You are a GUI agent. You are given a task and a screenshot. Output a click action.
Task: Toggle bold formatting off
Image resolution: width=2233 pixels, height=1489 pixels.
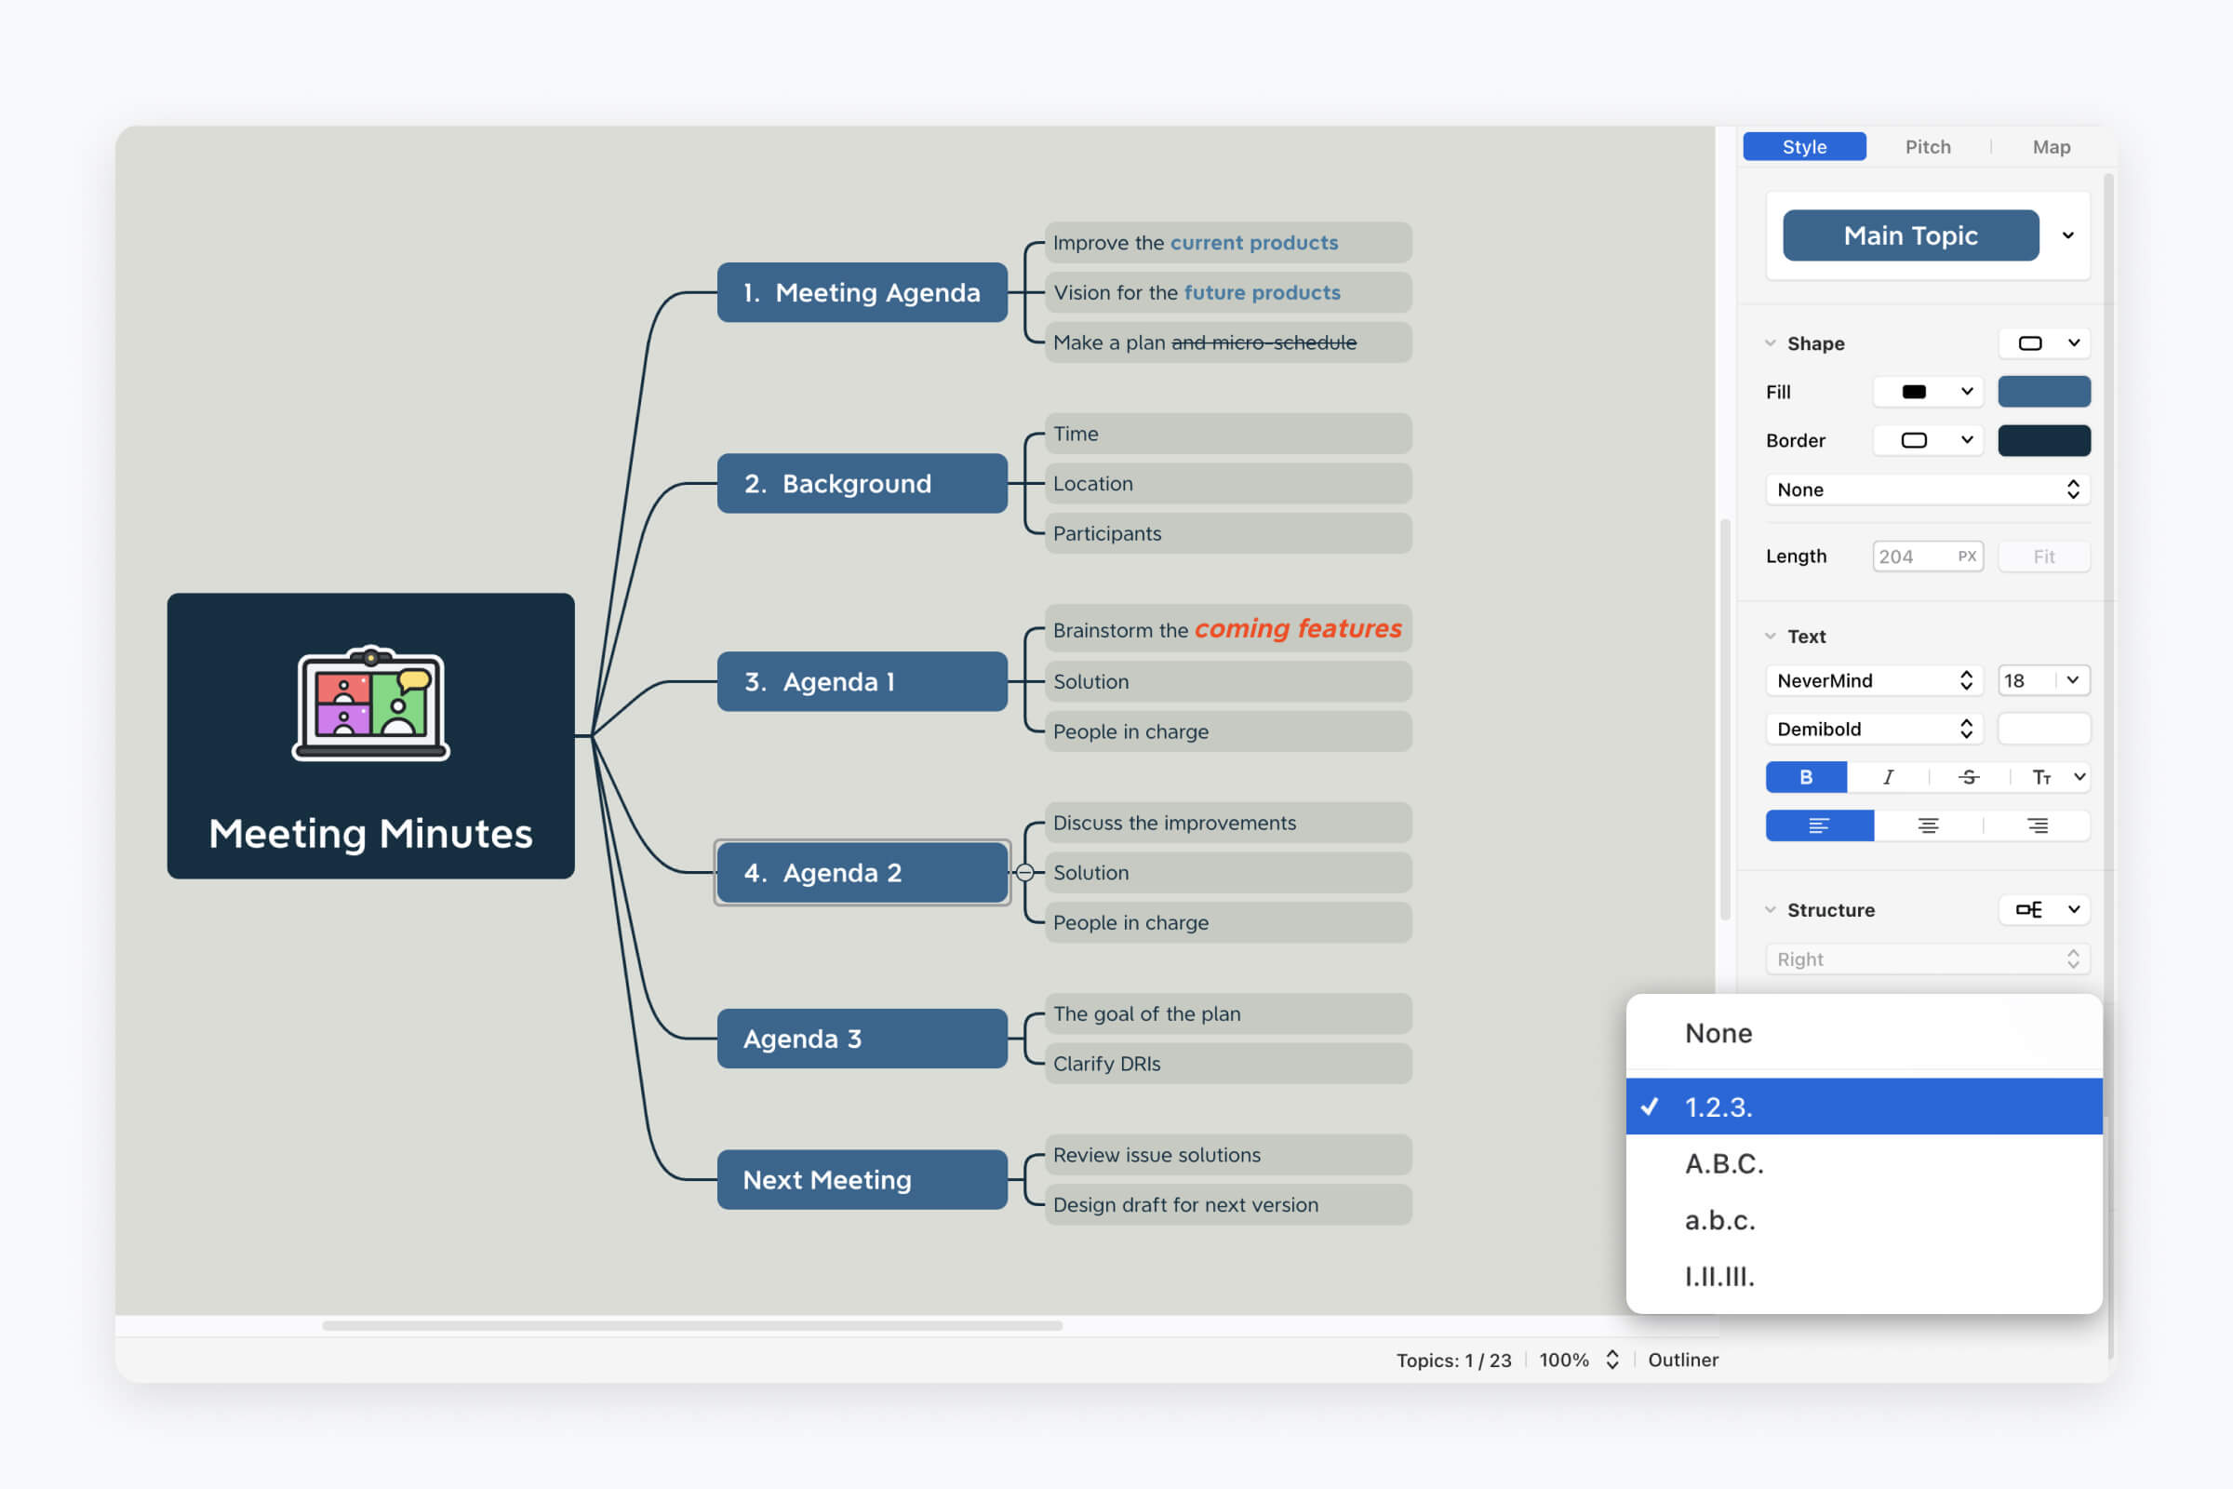(x=1806, y=777)
